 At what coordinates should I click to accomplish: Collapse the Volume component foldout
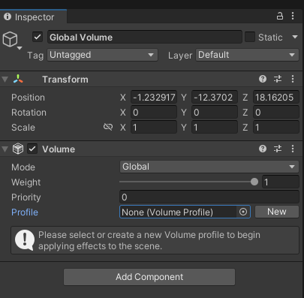pyautogui.click(x=5, y=149)
